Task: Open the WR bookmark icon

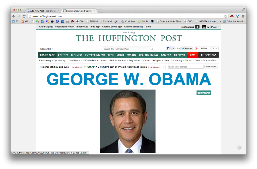Action: [x=47, y=21]
